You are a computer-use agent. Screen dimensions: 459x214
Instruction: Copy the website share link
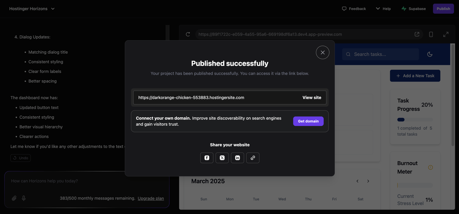253,158
